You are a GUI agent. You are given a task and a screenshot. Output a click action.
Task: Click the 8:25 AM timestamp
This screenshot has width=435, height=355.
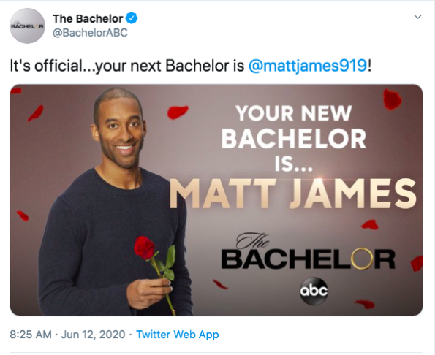[31, 335]
